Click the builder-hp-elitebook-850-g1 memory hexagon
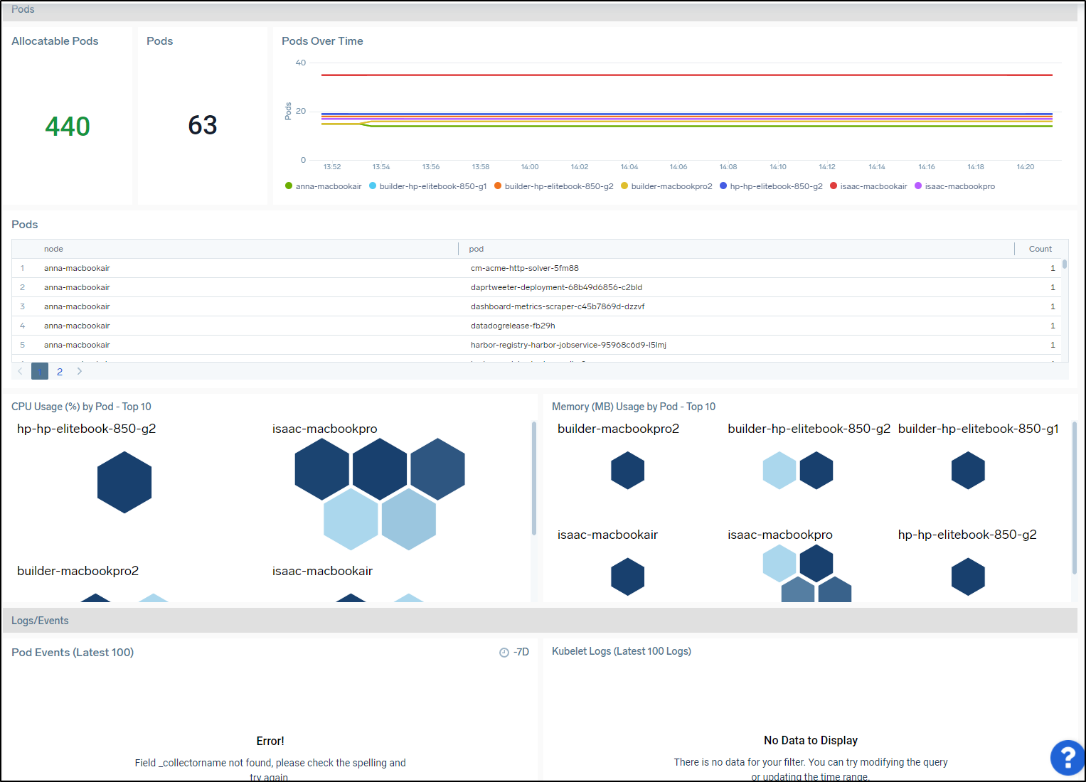 (x=968, y=471)
